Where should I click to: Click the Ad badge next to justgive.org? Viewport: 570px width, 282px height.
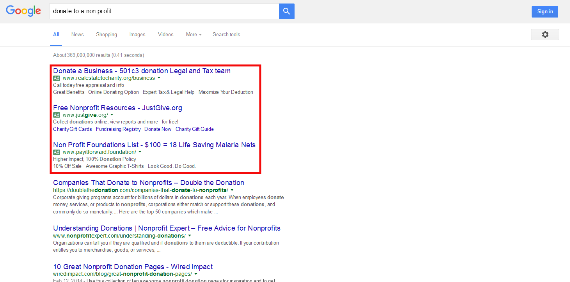click(57, 115)
